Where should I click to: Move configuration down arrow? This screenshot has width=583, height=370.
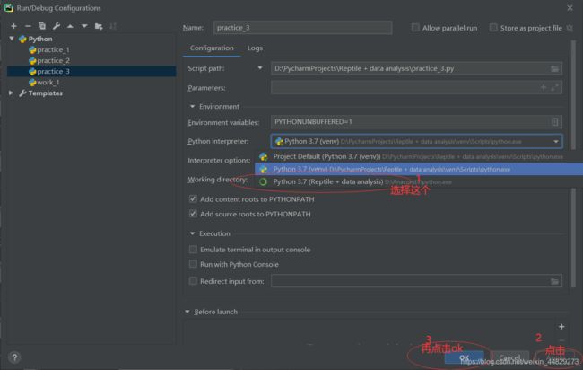pyautogui.click(x=84, y=26)
